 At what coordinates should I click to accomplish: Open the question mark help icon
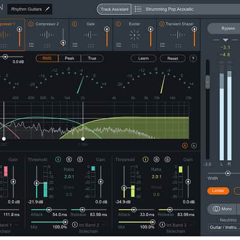pyautogui.click(x=193, y=59)
